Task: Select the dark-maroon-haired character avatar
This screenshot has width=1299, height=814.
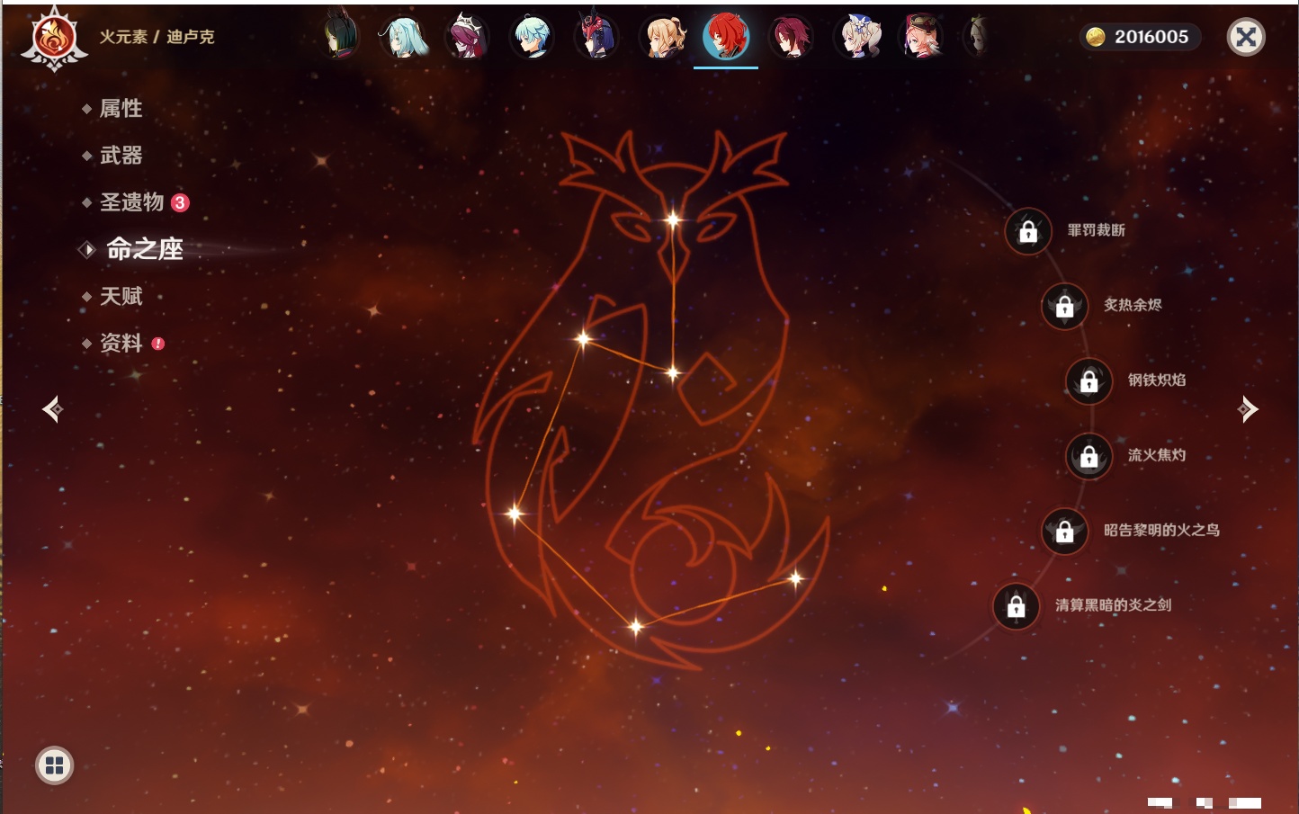Action: tap(792, 37)
